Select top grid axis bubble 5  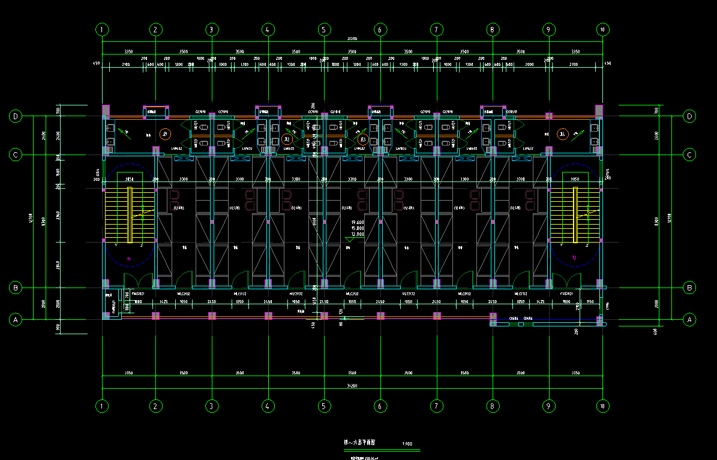324,29
